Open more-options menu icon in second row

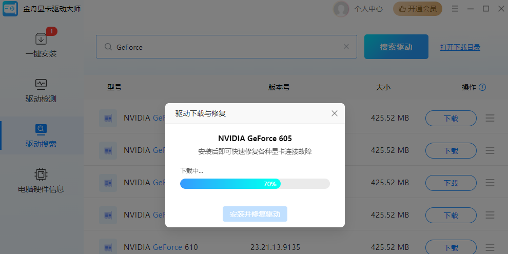[x=490, y=150]
